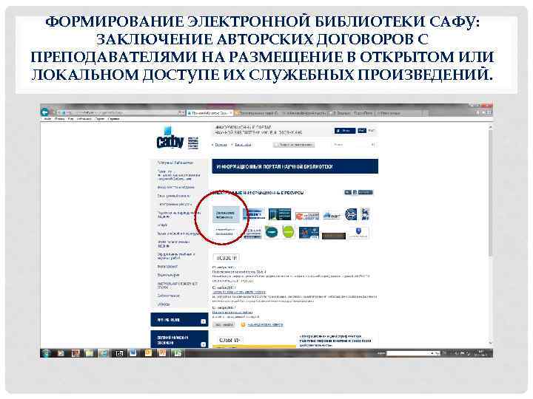This screenshot has width=533, height=399.
Task: Open the Windows Start button
Action: (46, 353)
